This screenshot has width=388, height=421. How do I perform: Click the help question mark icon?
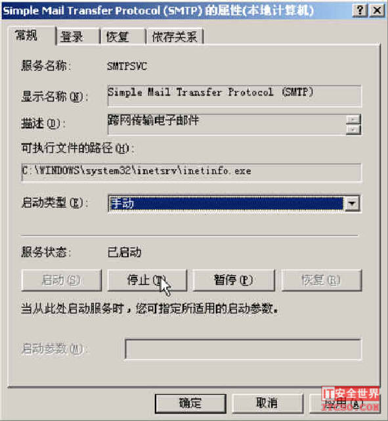(360, 11)
